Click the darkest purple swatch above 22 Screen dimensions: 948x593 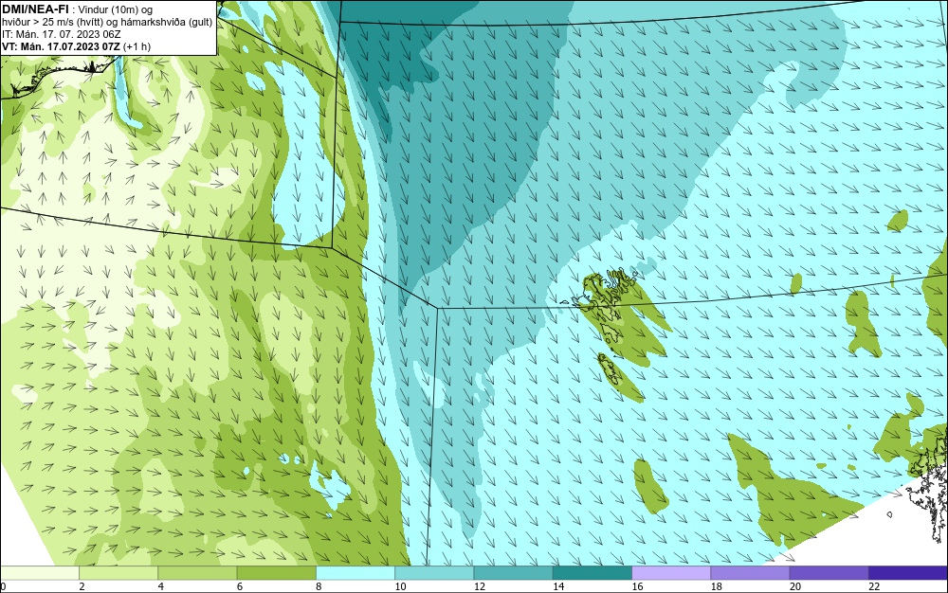coord(908,572)
